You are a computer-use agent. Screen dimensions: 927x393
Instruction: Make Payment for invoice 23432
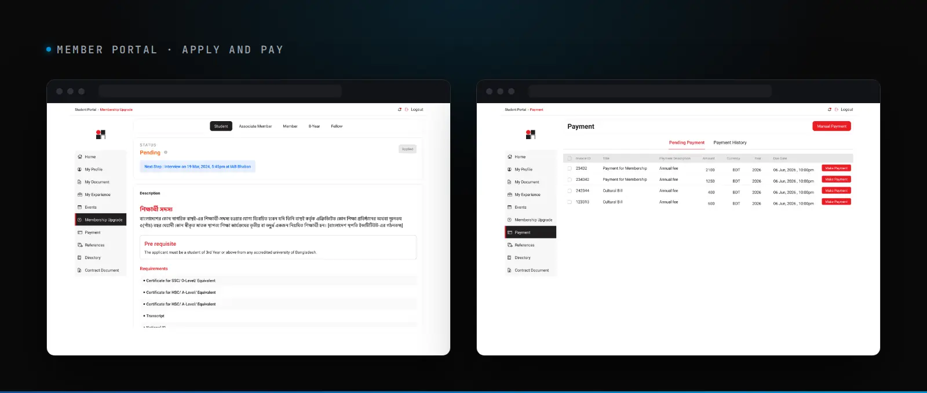(x=836, y=168)
